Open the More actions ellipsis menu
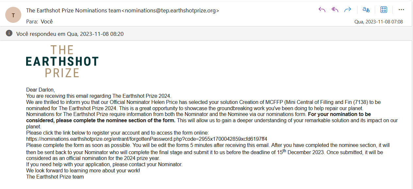The image size is (413, 189). tap(402, 9)
